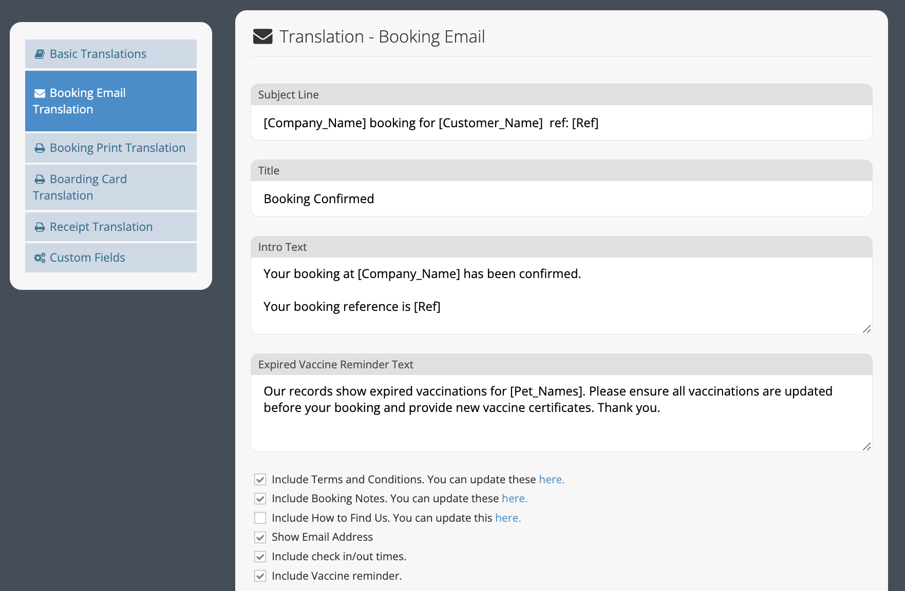Click the printer icon beside Booking Print Translation
905x591 pixels.
click(40, 148)
